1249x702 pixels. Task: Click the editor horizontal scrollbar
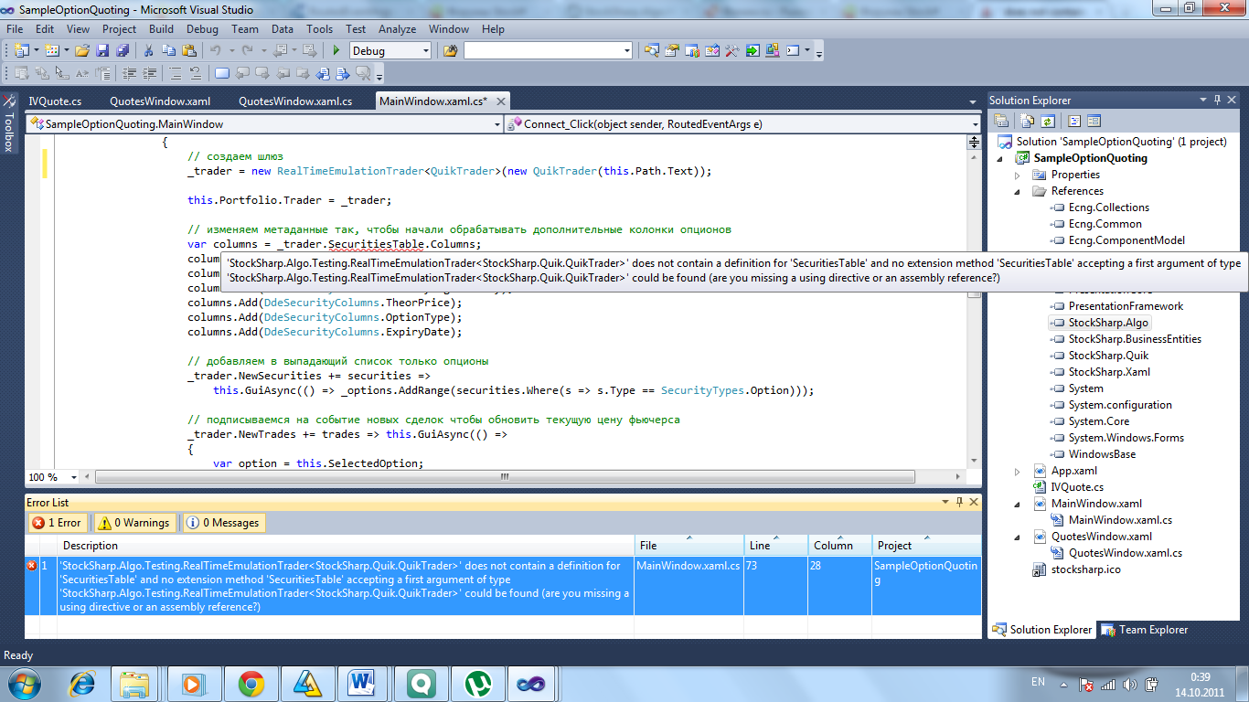pos(504,477)
